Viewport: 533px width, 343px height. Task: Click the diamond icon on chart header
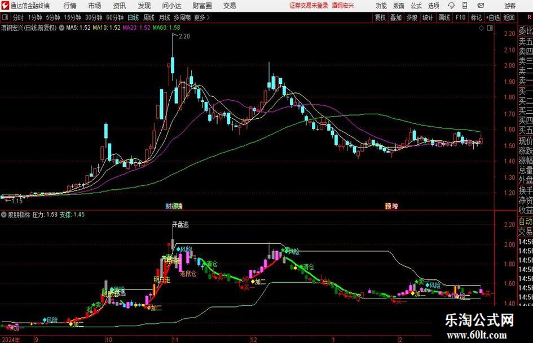click(x=481, y=28)
